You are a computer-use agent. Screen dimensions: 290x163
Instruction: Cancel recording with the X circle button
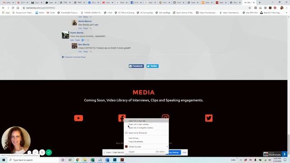(x=35, y=153)
